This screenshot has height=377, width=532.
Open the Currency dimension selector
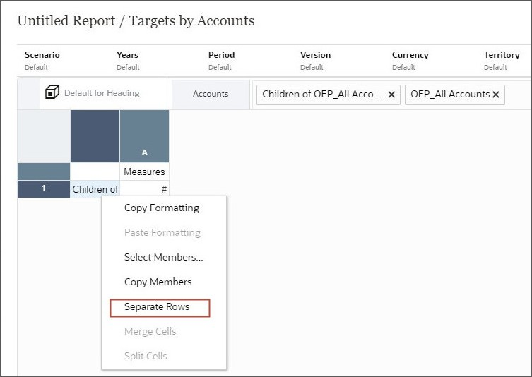point(410,61)
